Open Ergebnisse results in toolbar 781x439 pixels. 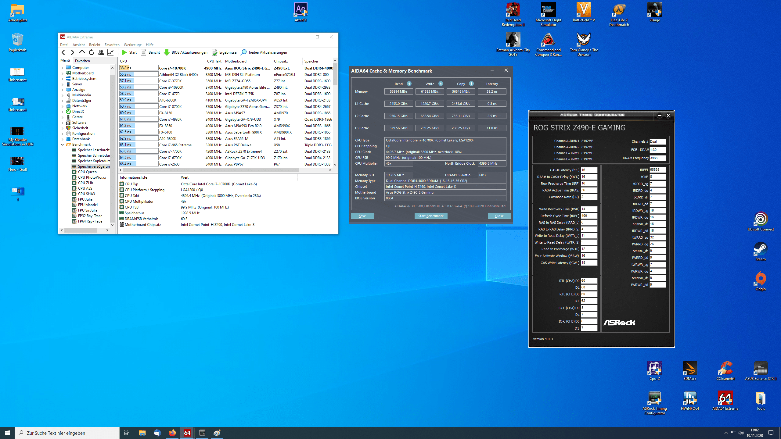click(x=224, y=52)
